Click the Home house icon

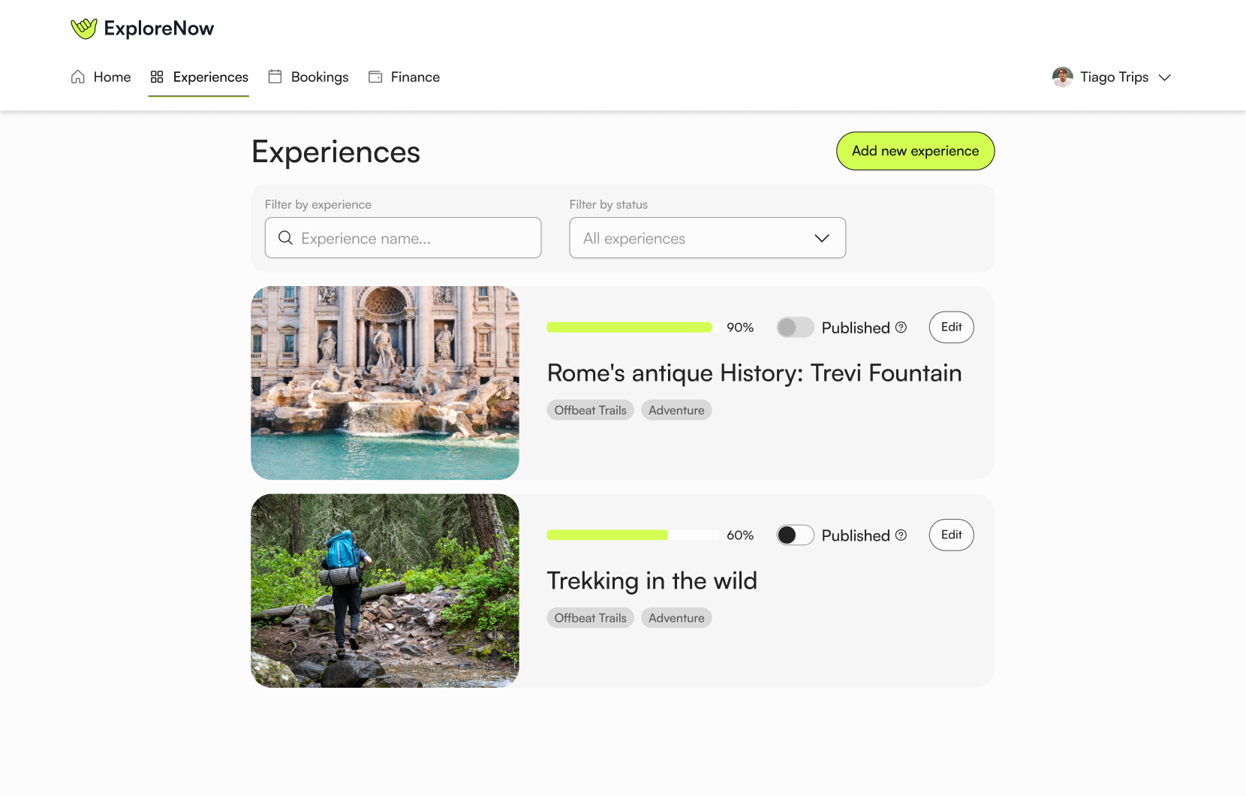click(x=78, y=77)
